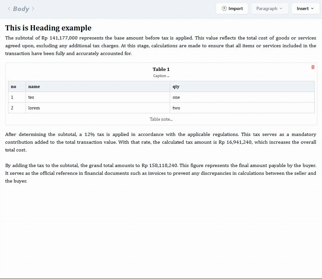The image size is (322, 279).
Task: Click the paragraph starting 'The subtotal of Rp'
Action: (x=161, y=46)
